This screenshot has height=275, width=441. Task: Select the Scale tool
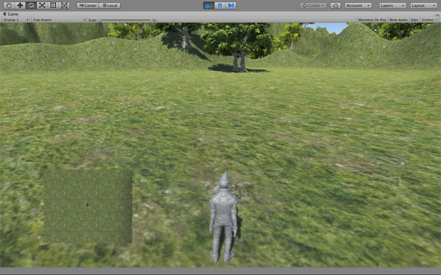click(42, 5)
